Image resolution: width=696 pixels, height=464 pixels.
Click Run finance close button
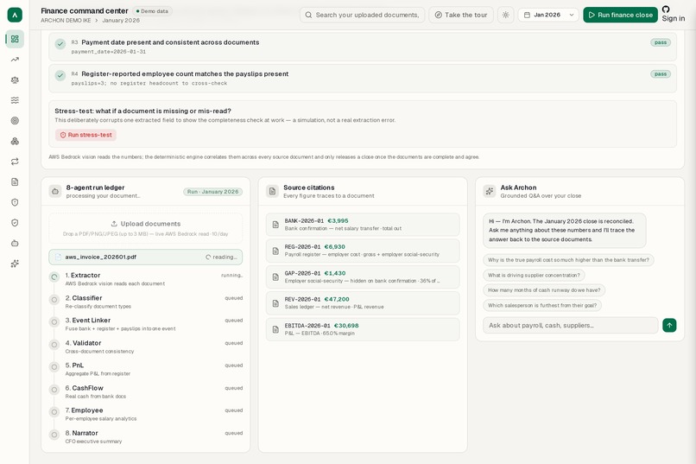click(621, 15)
